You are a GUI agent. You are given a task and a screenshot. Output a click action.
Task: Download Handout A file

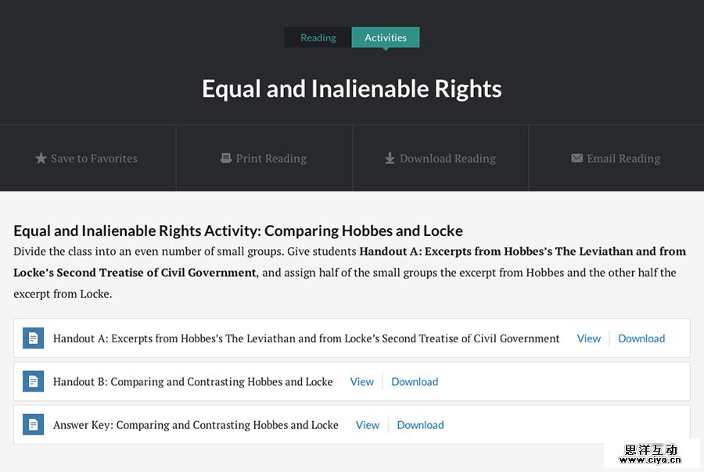(641, 338)
